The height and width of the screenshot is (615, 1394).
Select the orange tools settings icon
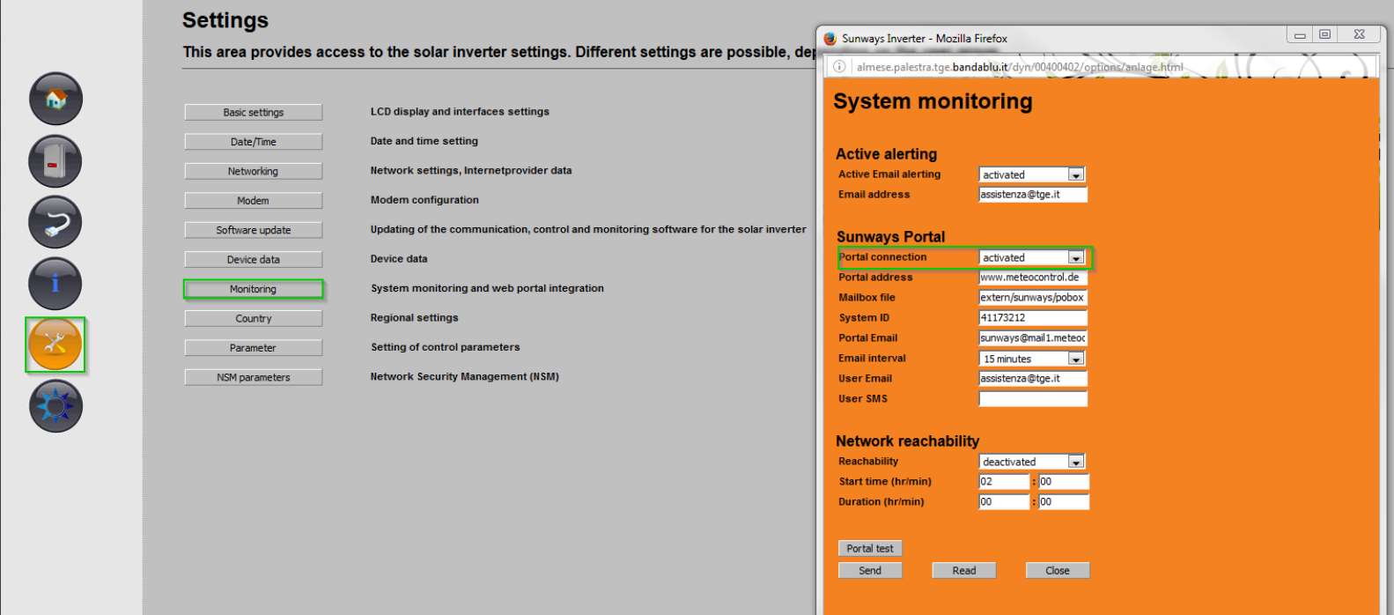pyautogui.click(x=55, y=345)
